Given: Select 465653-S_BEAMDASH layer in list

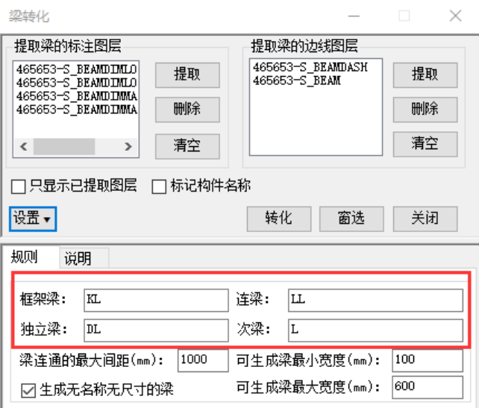Looking at the screenshot, I should (310, 67).
